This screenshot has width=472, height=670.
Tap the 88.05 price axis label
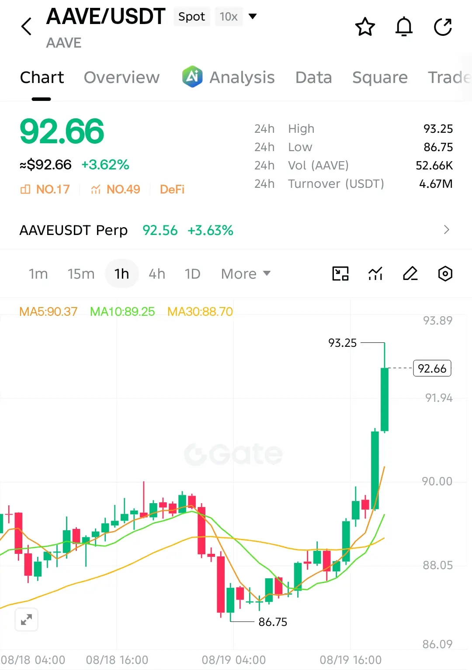click(437, 565)
